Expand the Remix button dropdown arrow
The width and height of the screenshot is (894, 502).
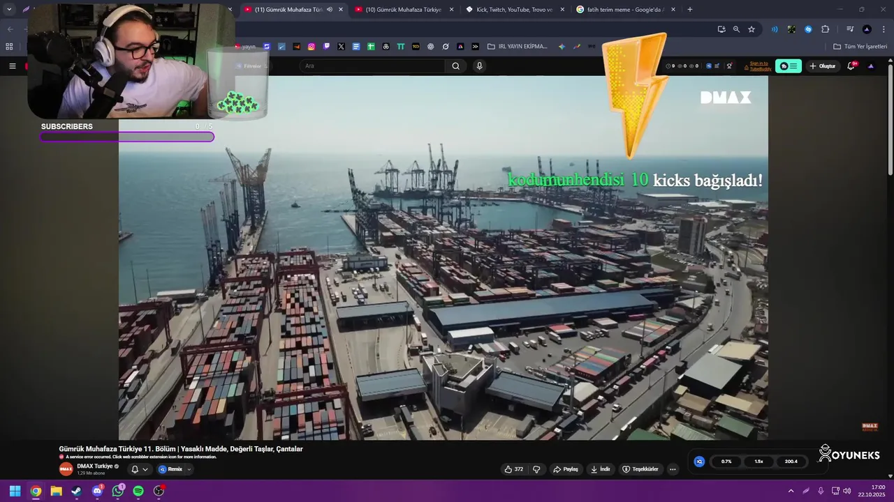pyautogui.click(x=189, y=469)
